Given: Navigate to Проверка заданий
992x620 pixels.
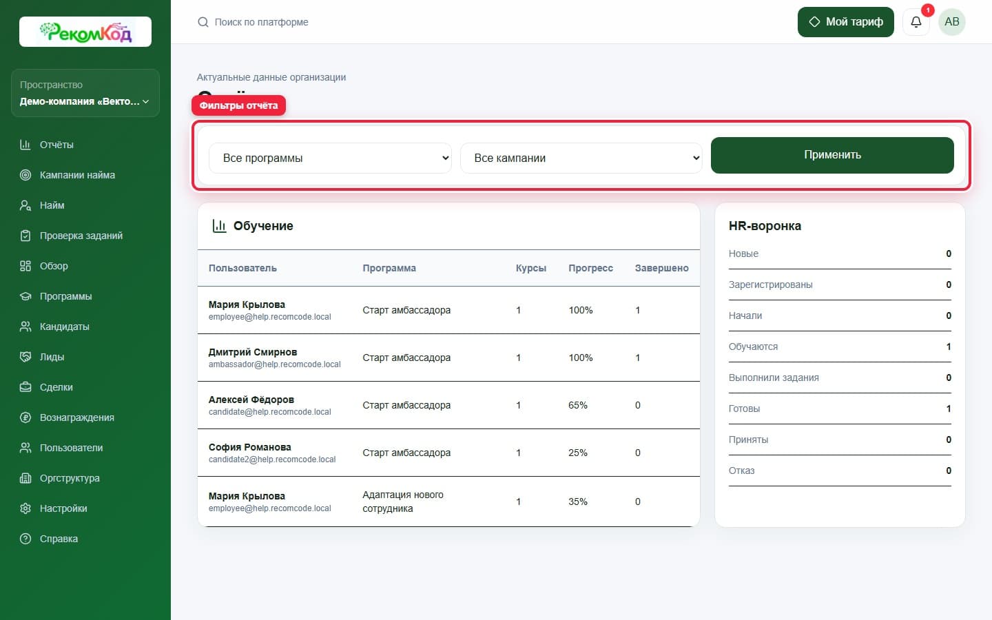Looking at the screenshot, I should pyautogui.click(x=85, y=236).
